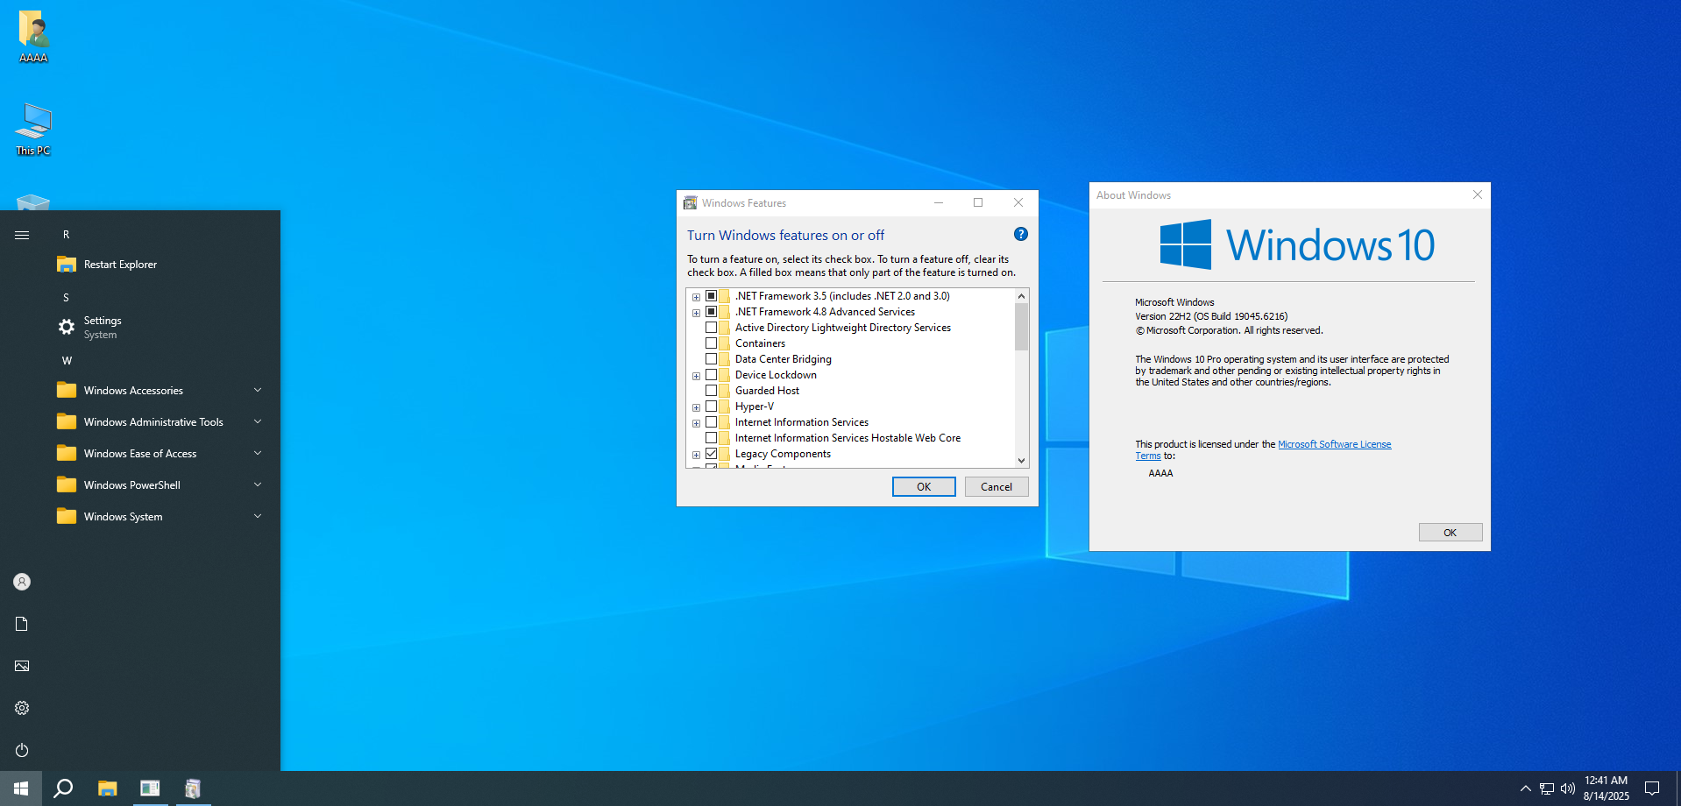Open File Explorer from the taskbar
The height and width of the screenshot is (806, 1681).
pos(107,788)
